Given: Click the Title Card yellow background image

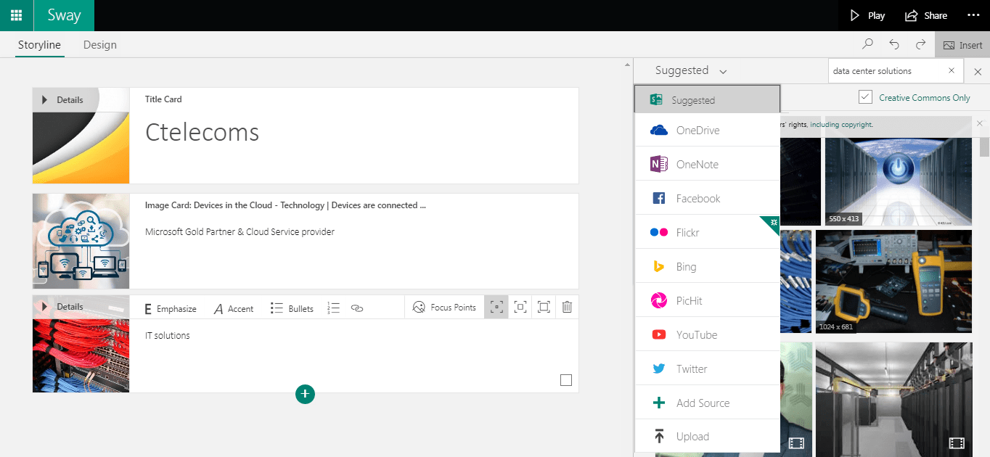Looking at the screenshot, I should tap(81, 147).
